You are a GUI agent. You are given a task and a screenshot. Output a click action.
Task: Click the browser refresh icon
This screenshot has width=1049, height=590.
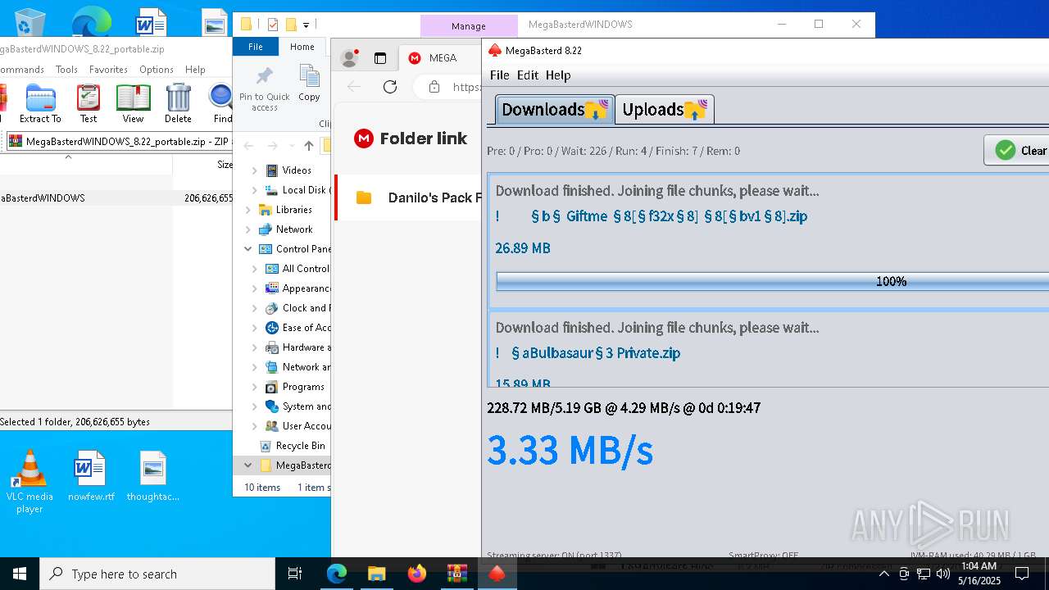click(x=390, y=86)
